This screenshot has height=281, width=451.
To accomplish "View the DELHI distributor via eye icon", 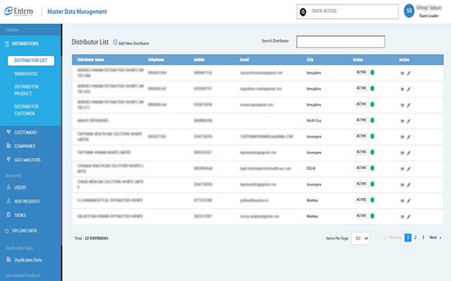I will (x=402, y=169).
